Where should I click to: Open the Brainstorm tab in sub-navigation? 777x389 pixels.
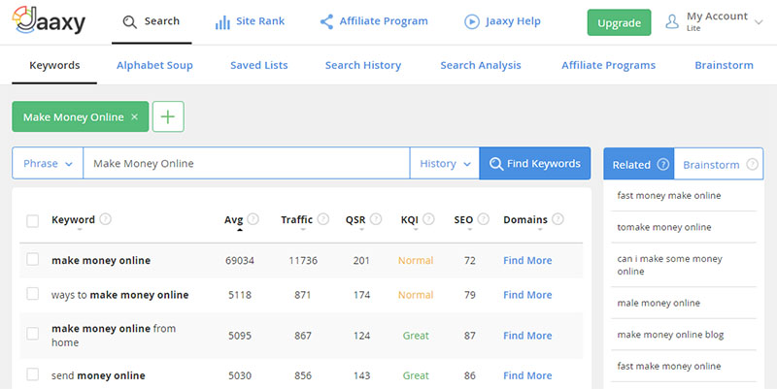724,65
